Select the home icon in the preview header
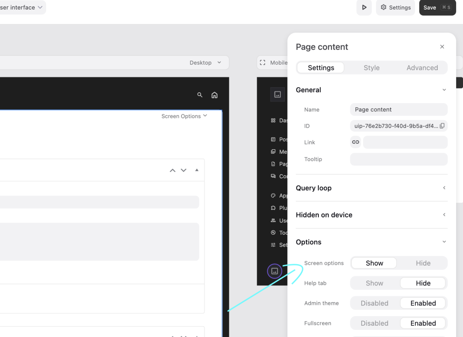This screenshot has width=463, height=337. pos(214,95)
